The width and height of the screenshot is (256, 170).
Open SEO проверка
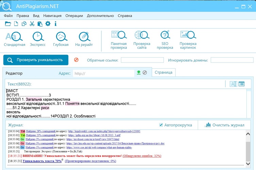(x=165, y=40)
